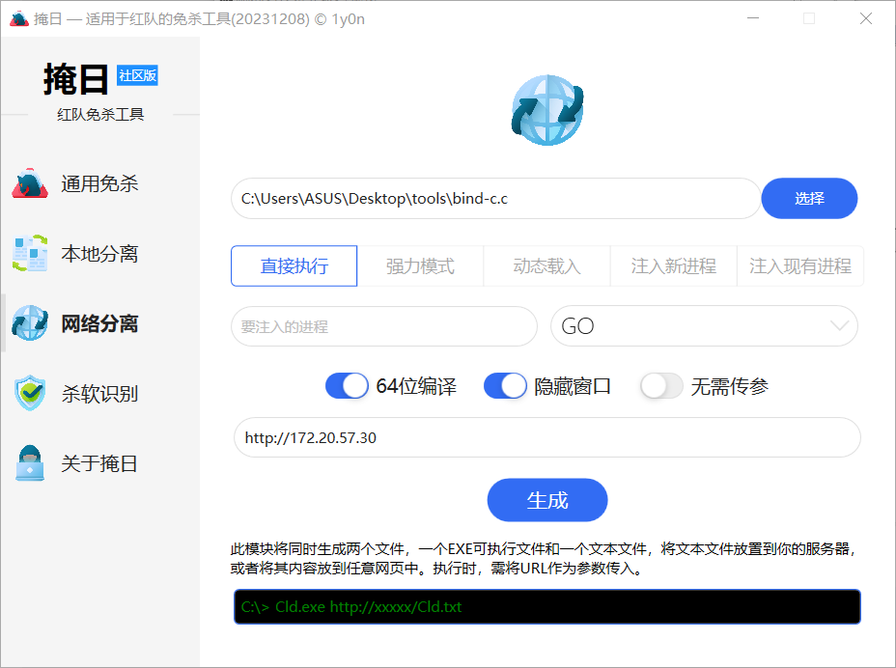Image resolution: width=896 pixels, height=668 pixels.
Task: Open the 本地分离 menu item
Action: (100, 253)
